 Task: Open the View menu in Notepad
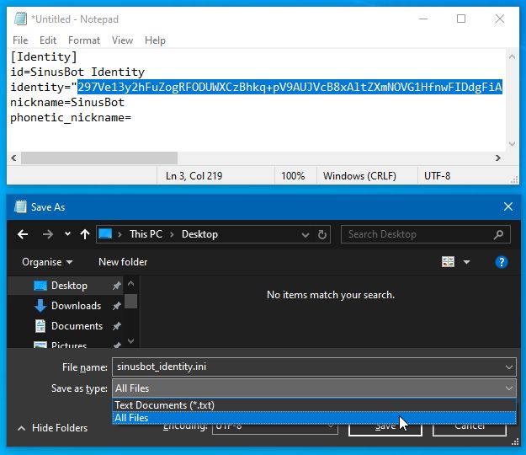[x=122, y=40]
